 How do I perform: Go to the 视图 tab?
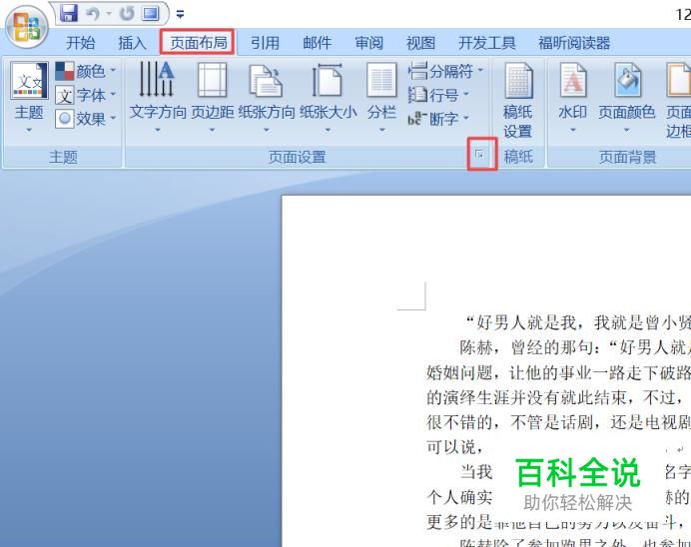pos(420,43)
